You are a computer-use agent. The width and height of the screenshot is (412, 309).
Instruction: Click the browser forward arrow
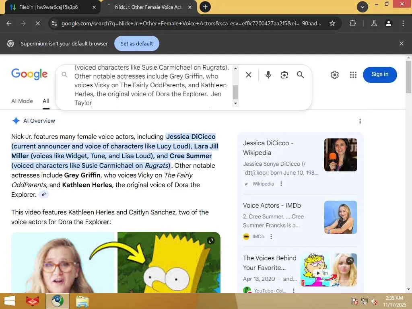[23, 23]
